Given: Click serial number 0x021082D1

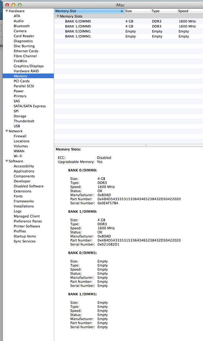Looking at the screenshot, I should pos(108,244).
